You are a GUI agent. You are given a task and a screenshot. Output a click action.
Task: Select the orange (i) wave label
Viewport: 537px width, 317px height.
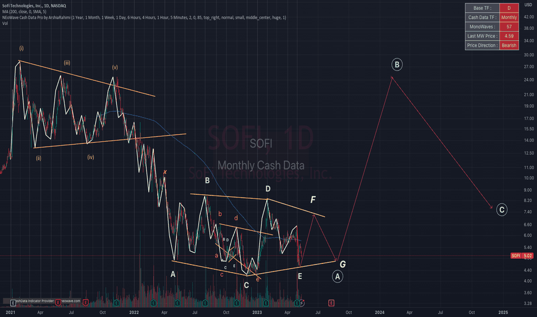coord(21,48)
